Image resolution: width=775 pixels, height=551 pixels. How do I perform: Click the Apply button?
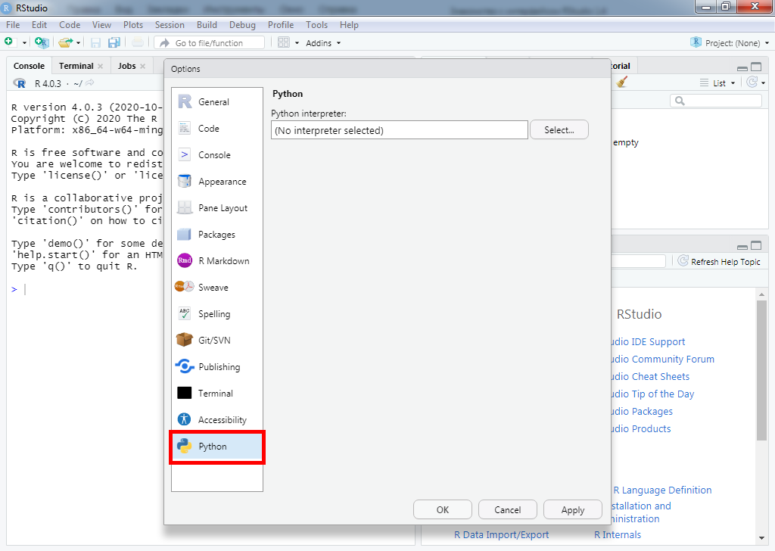(x=572, y=510)
